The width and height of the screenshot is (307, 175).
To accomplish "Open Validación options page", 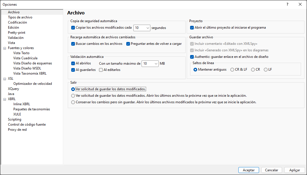I will 16,38.
